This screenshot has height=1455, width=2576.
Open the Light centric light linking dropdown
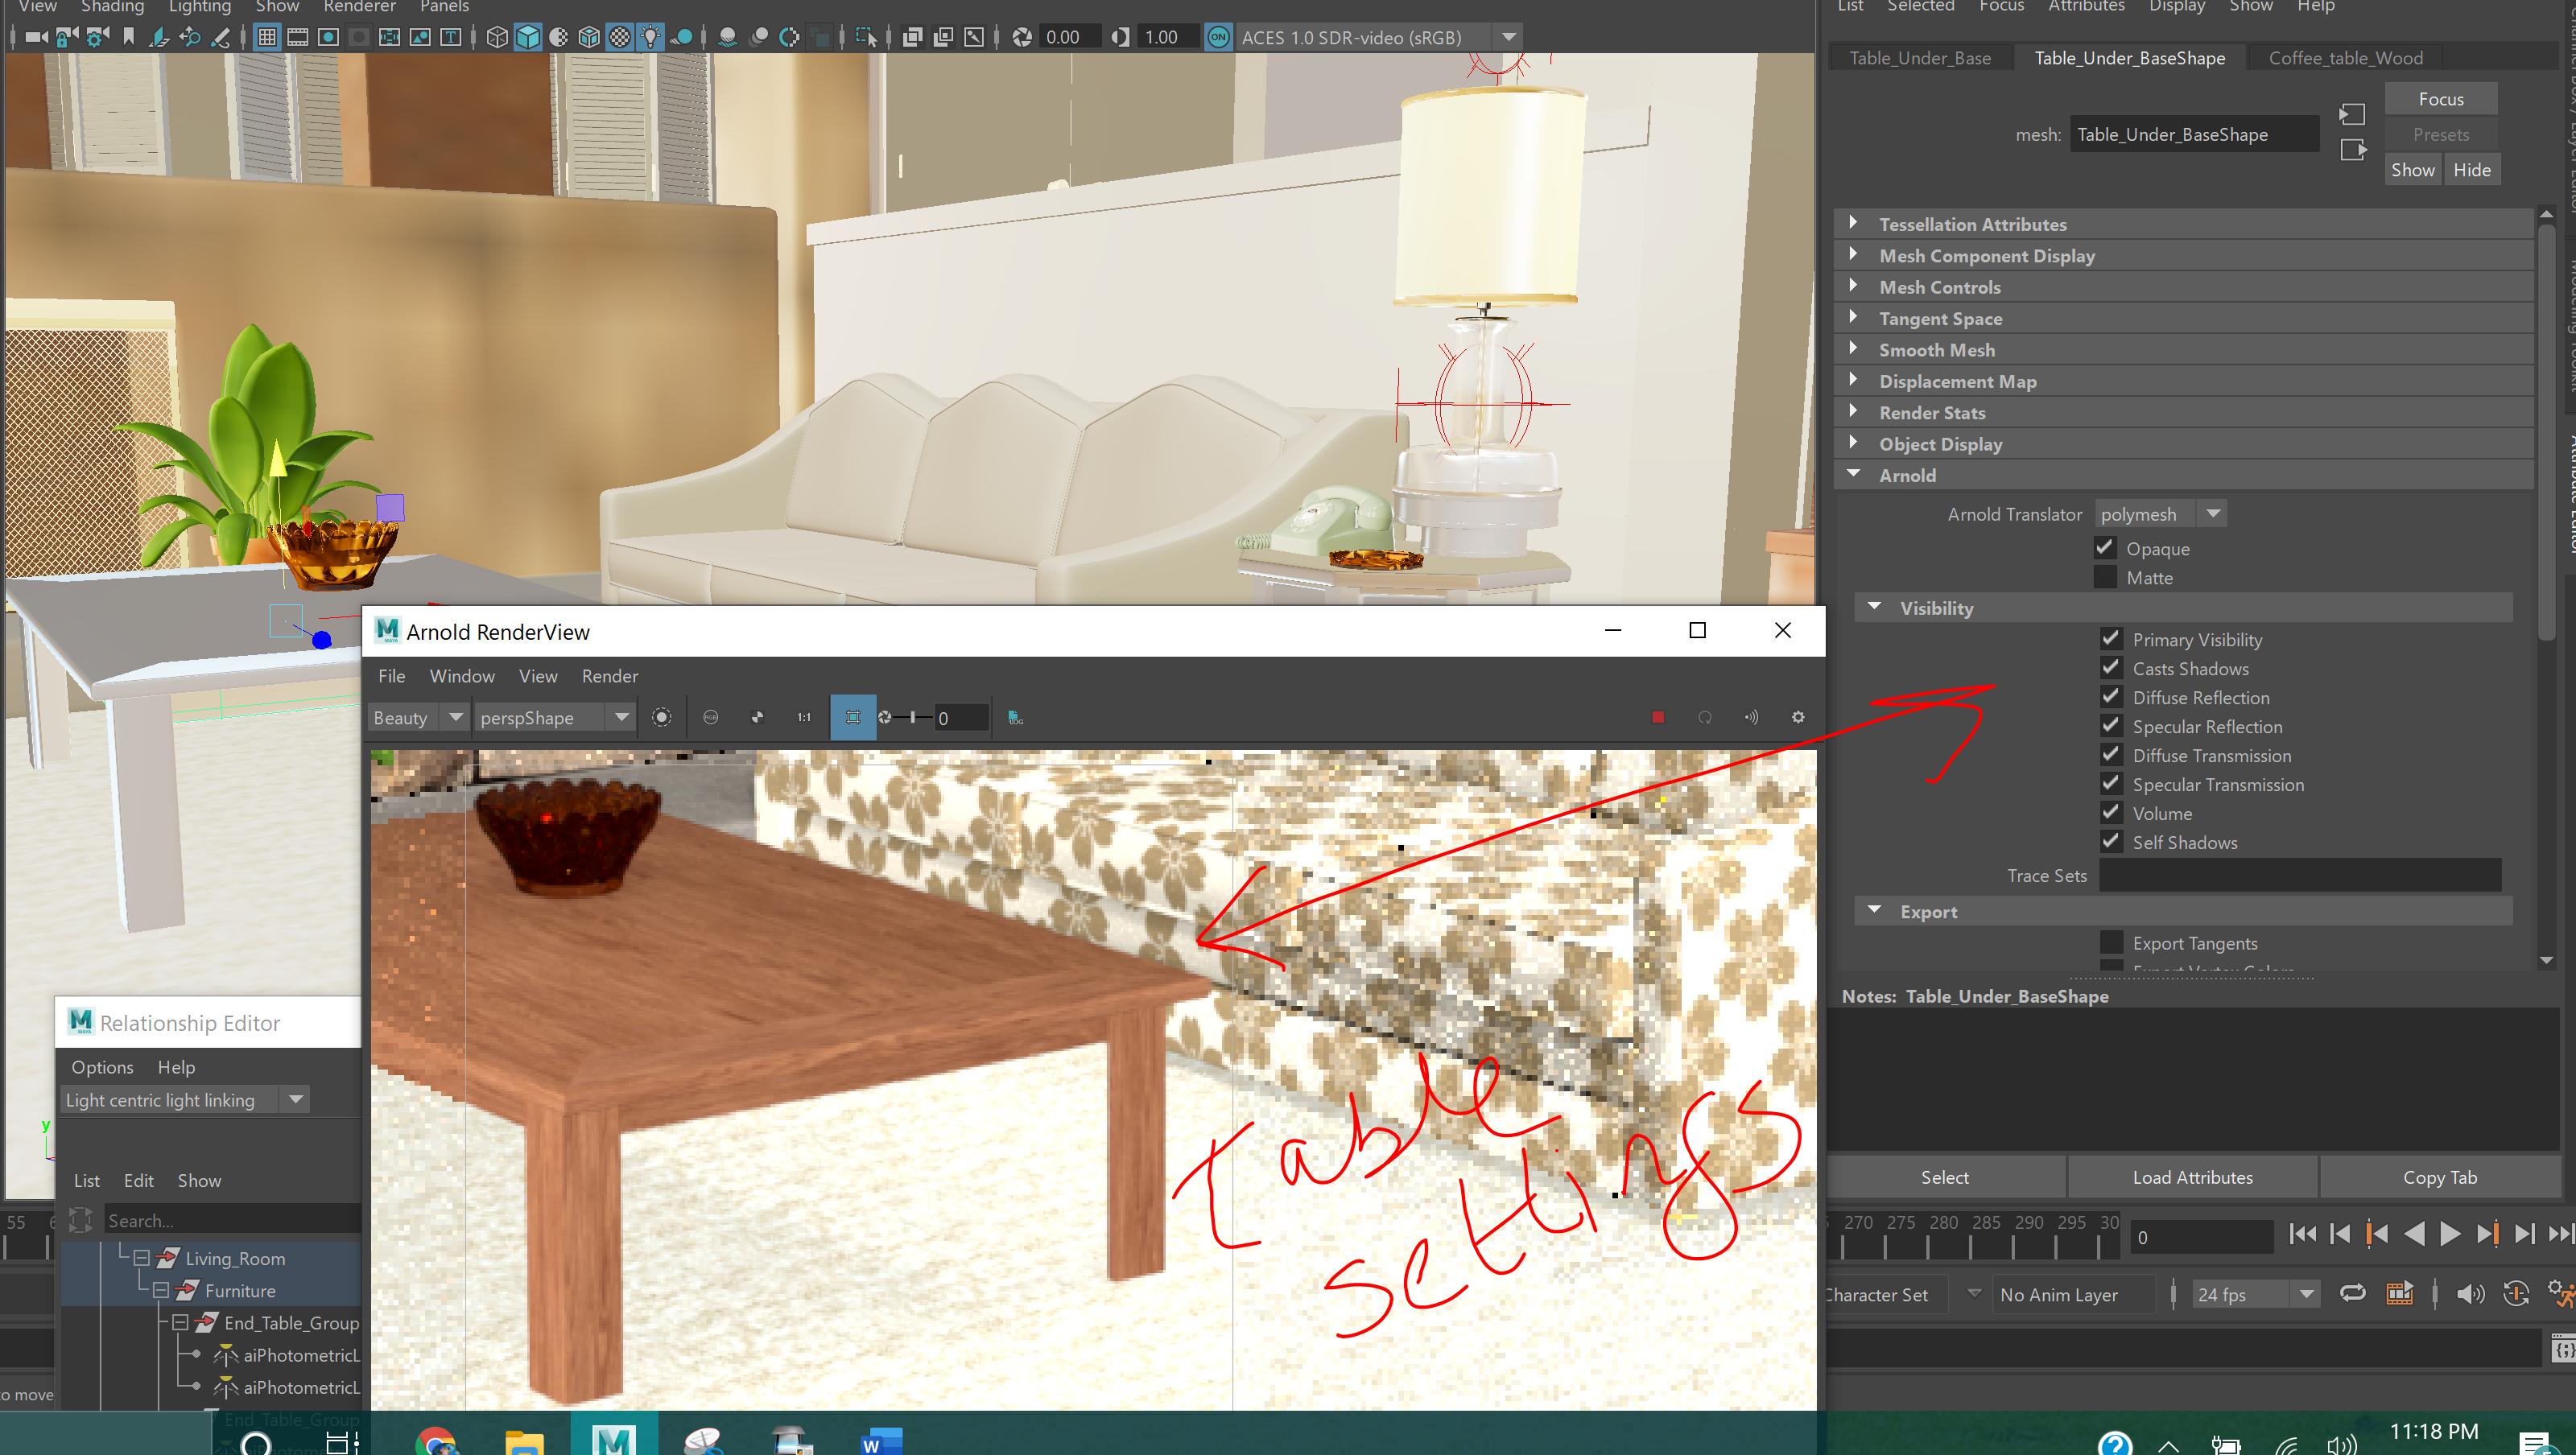pyautogui.click(x=295, y=1099)
